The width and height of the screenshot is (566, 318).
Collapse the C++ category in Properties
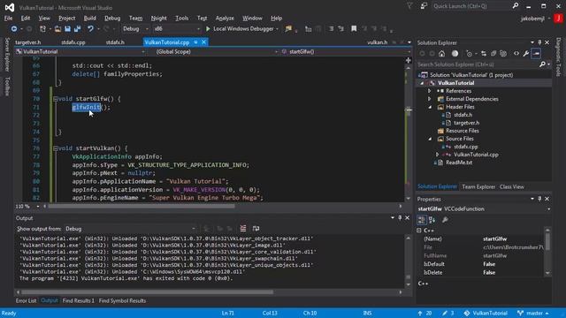[x=419, y=231]
